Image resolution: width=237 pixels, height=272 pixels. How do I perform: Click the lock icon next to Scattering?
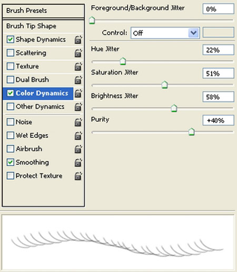pyautogui.click(x=78, y=53)
